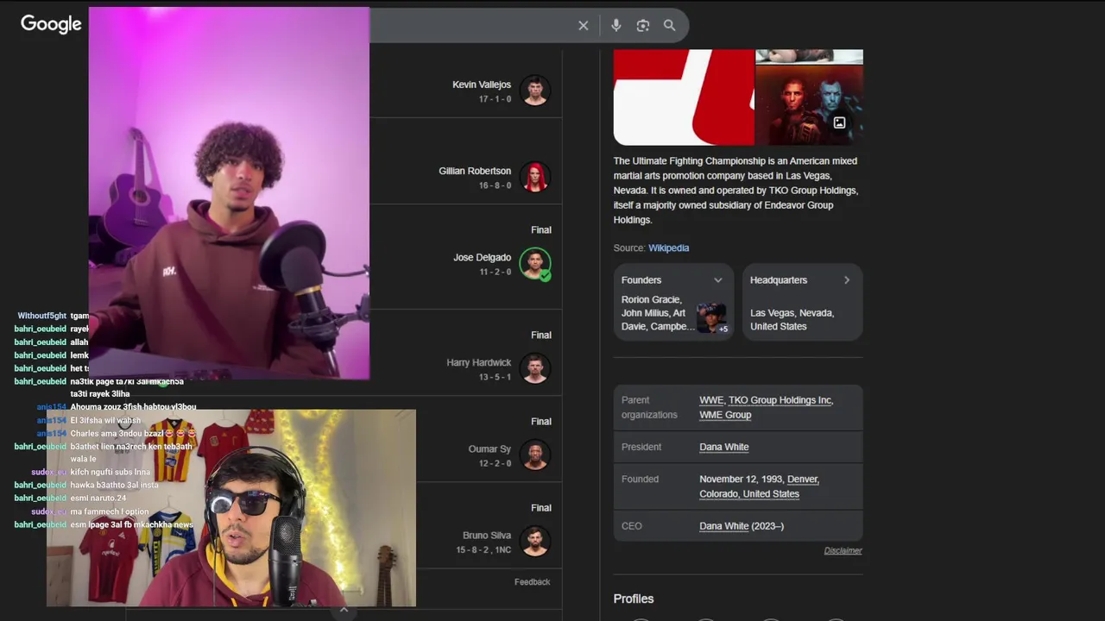Collapse the fight results chevron at bottom
Screen dimensions: 1105x621
pos(344,610)
